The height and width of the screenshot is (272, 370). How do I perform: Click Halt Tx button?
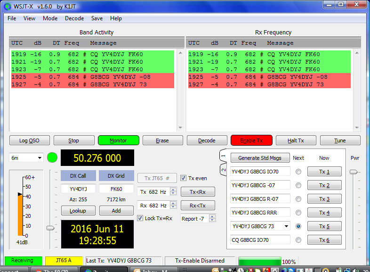(x=296, y=140)
